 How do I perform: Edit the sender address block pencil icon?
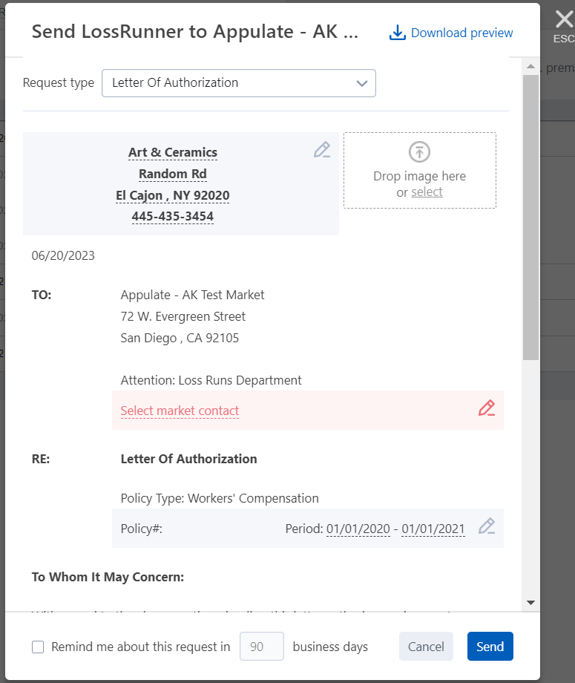(321, 150)
